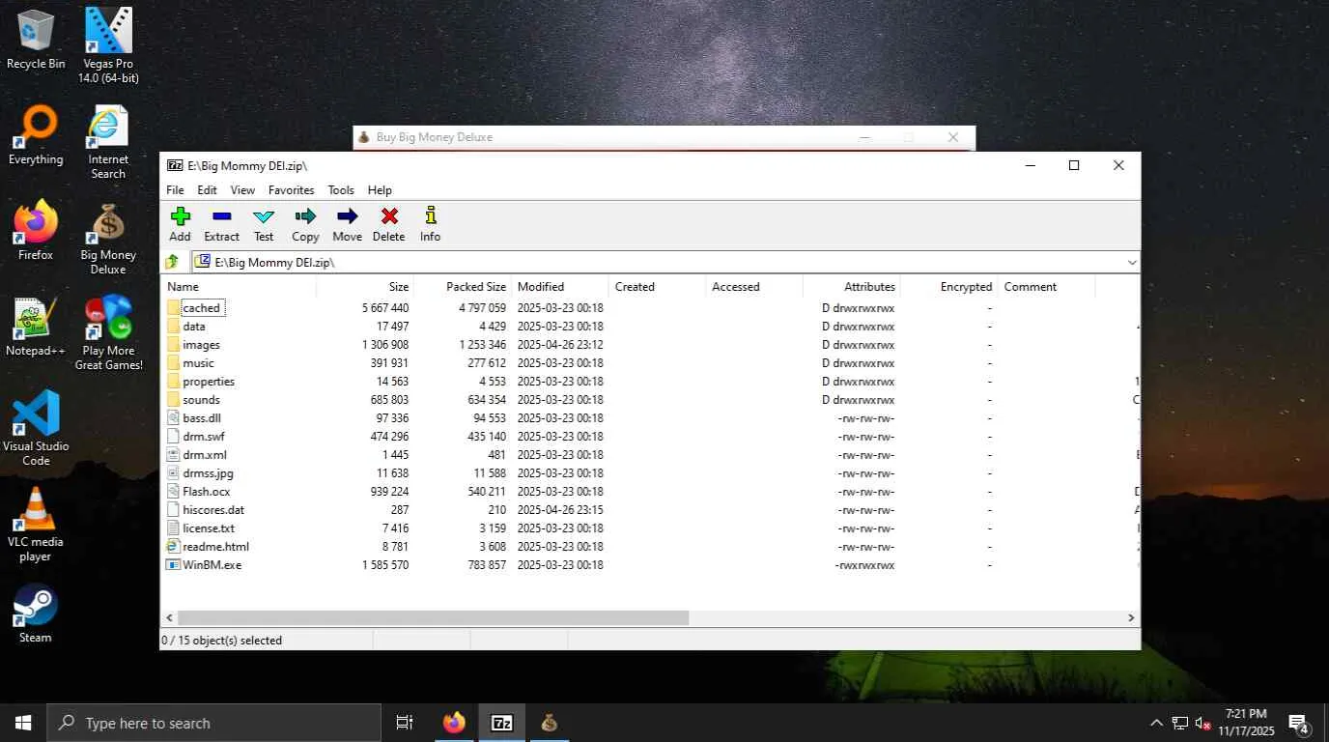The image size is (1329, 742).
Task: Select the WinBM.exe file icon
Action: click(x=173, y=564)
